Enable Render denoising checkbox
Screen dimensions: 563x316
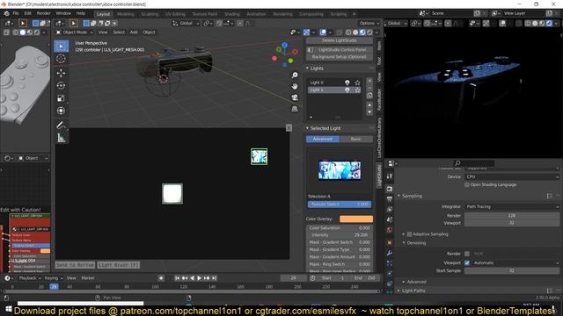pyautogui.click(x=467, y=254)
